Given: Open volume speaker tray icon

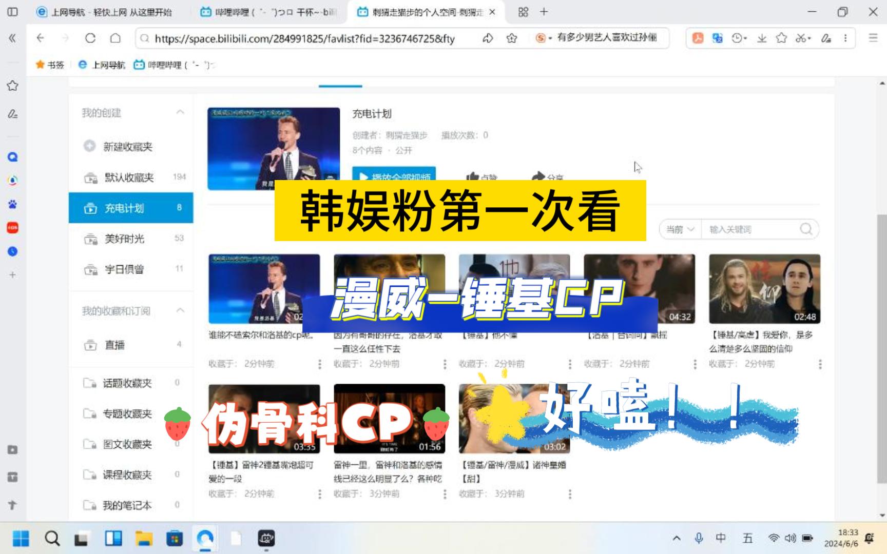Looking at the screenshot, I should pyautogui.click(x=790, y=538).
